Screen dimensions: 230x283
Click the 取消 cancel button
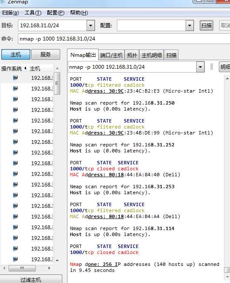click(x=225, y=26)
